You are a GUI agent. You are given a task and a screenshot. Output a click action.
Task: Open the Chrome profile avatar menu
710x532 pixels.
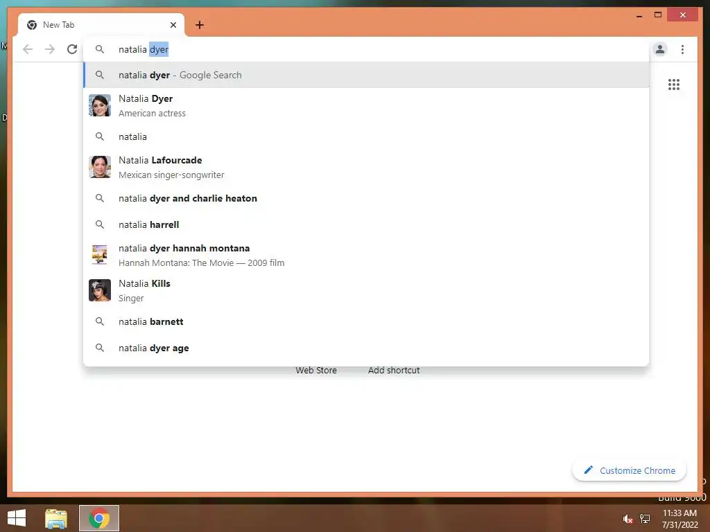(x=660, y=49)
